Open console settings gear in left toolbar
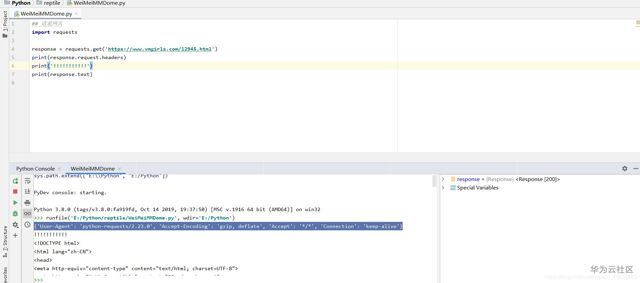This screenshot has width=640, height=283. pos(15,225)
